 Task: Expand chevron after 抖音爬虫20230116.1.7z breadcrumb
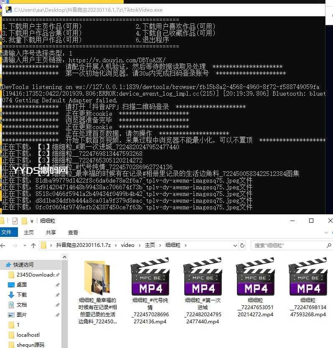coord(116,245)
